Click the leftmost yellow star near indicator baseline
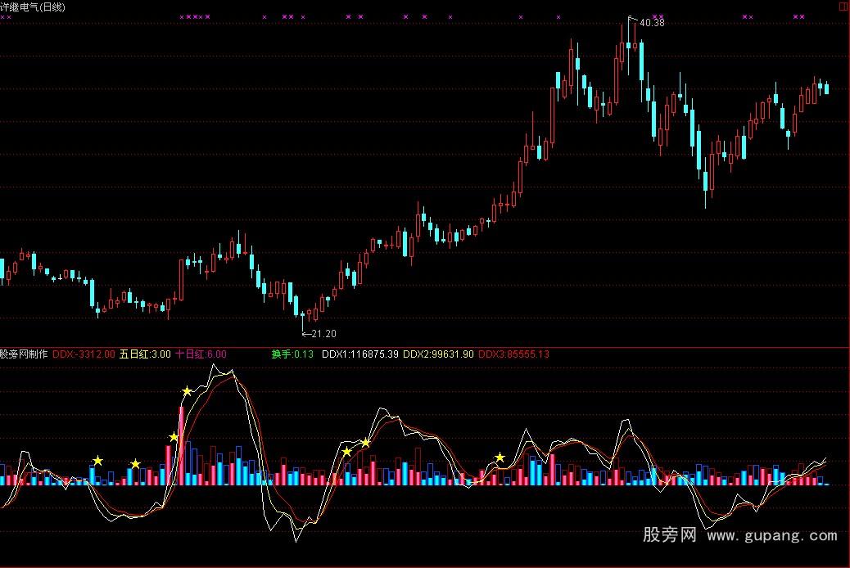Image resolution: width=850 pixels, height=568 pixels. point(97,462)
